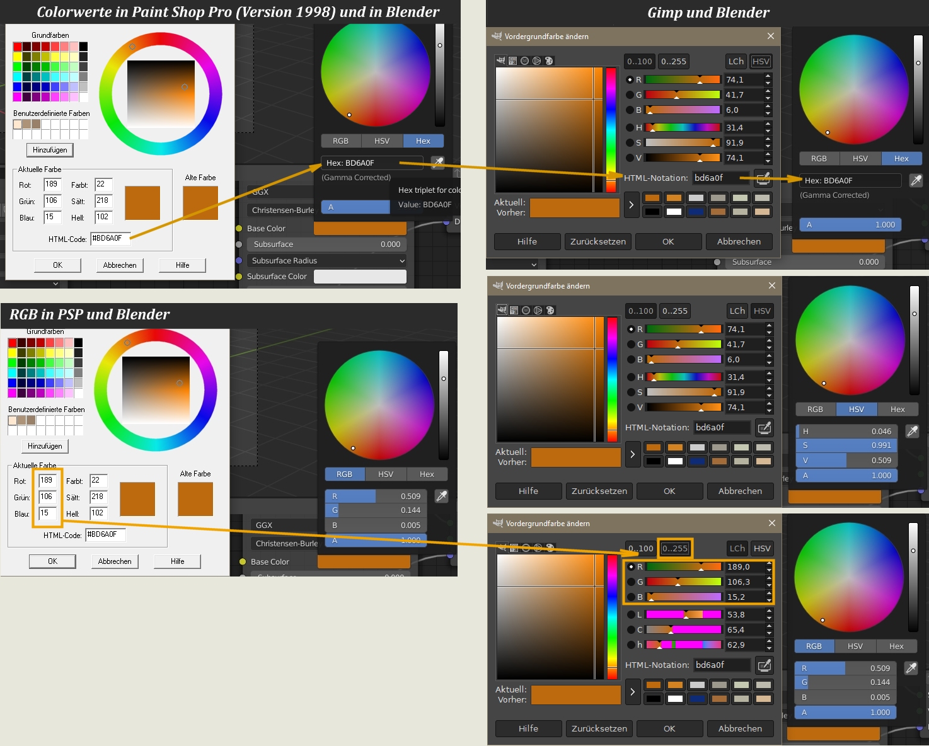Screen dimensions: 929x746
Task: Select 0..255 scale in middle GIMP dialog
Action: [x=675, y=311]
